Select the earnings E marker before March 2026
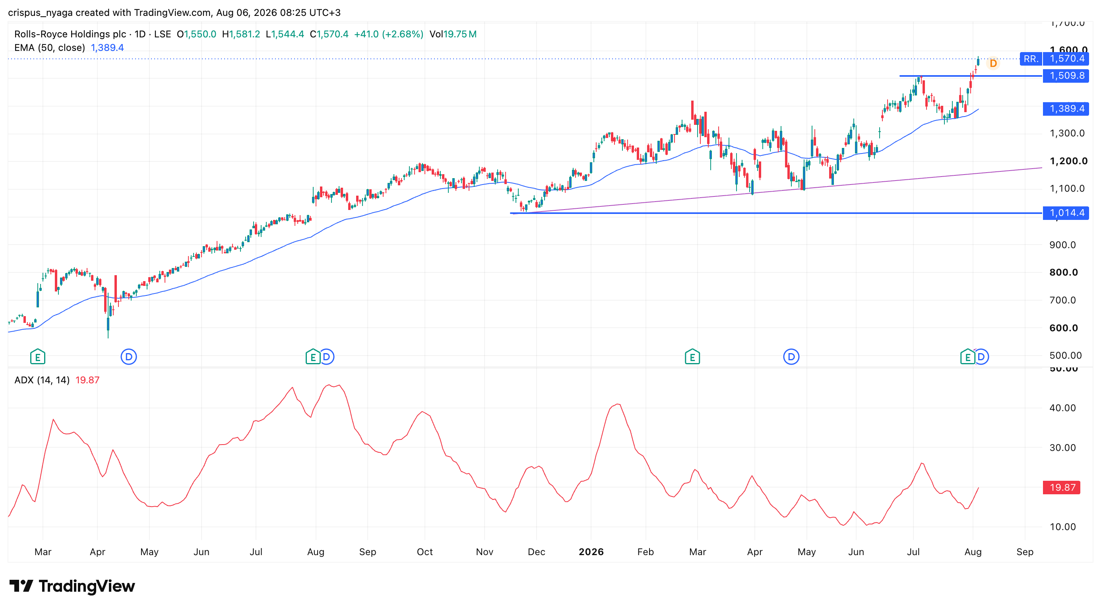The width and height of the screenshot is (1101, 610). pos(692,357)
